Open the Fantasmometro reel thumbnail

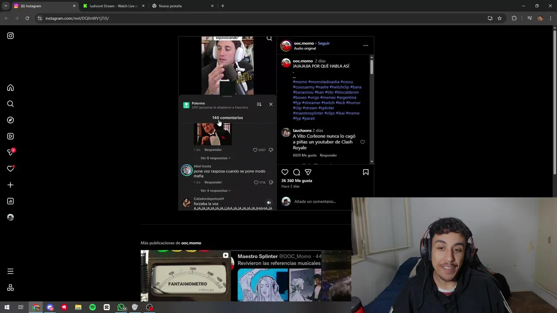pyautogui.click(x=186, y=276)
